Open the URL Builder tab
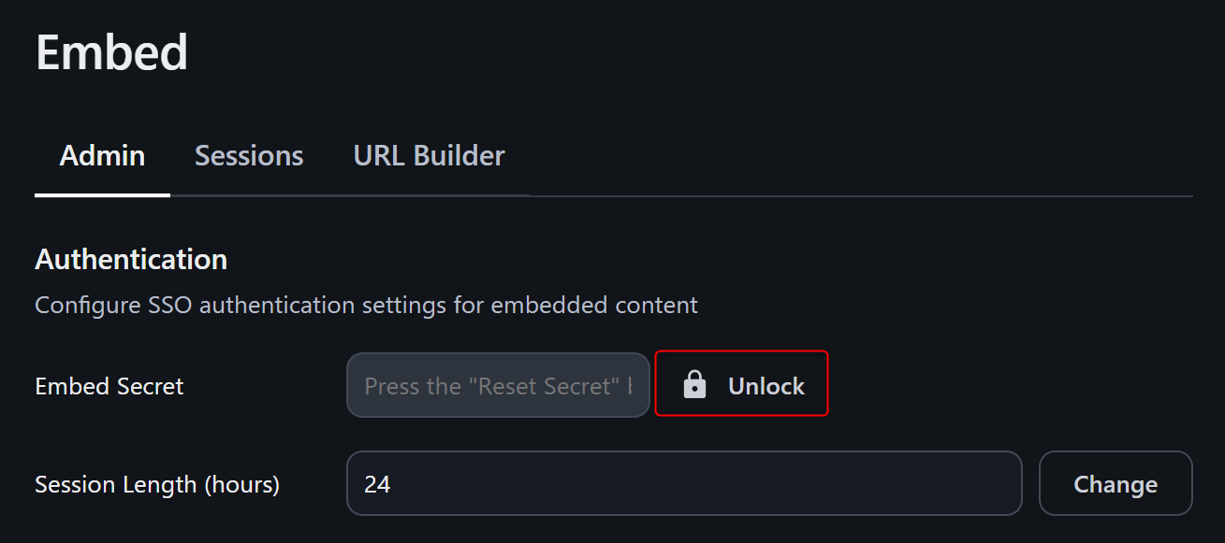Screen dimensions: 1225x543 point(429,155)
